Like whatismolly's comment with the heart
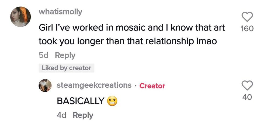 247,18
